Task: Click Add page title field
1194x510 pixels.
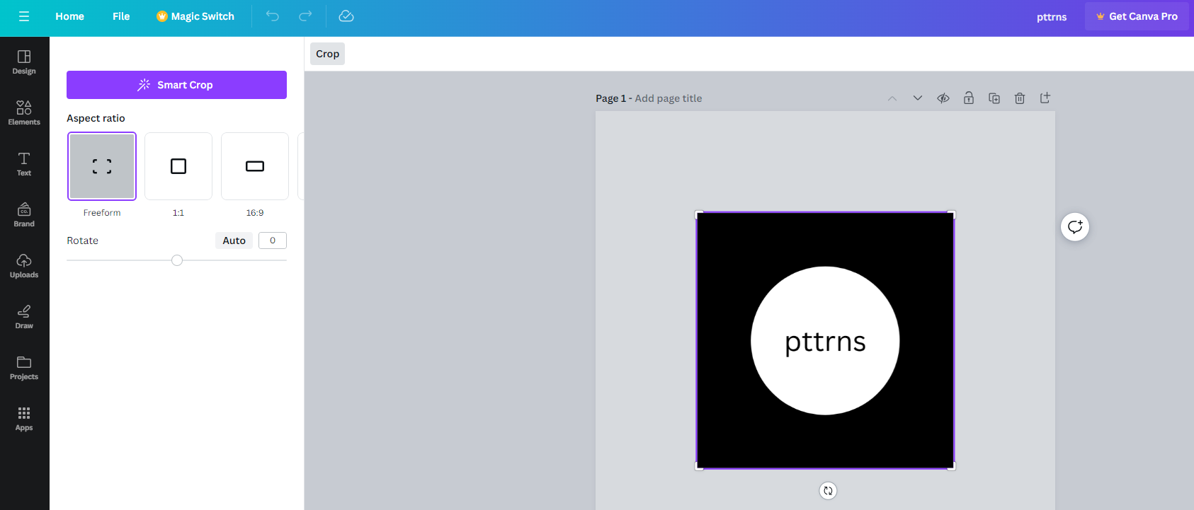Action: click(669, 98)
